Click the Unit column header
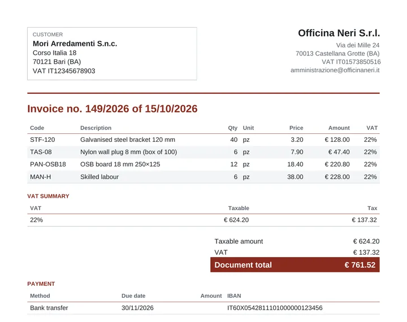Viewport: 407px width, 322px height. [x=248, y=128]
